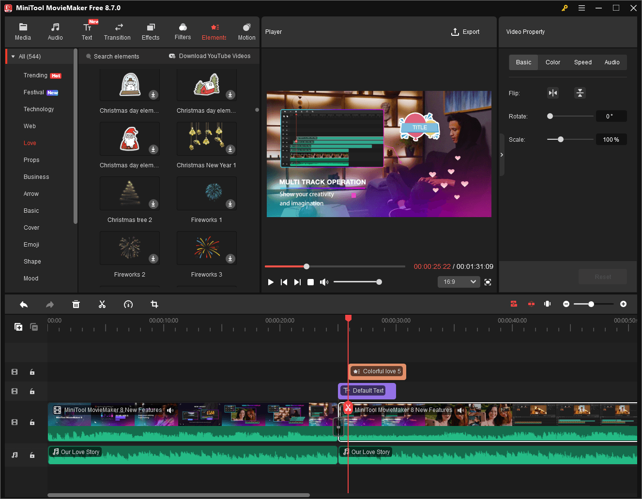
Task: Select the Colorful love 5 timeline clip
Action: 377,371
